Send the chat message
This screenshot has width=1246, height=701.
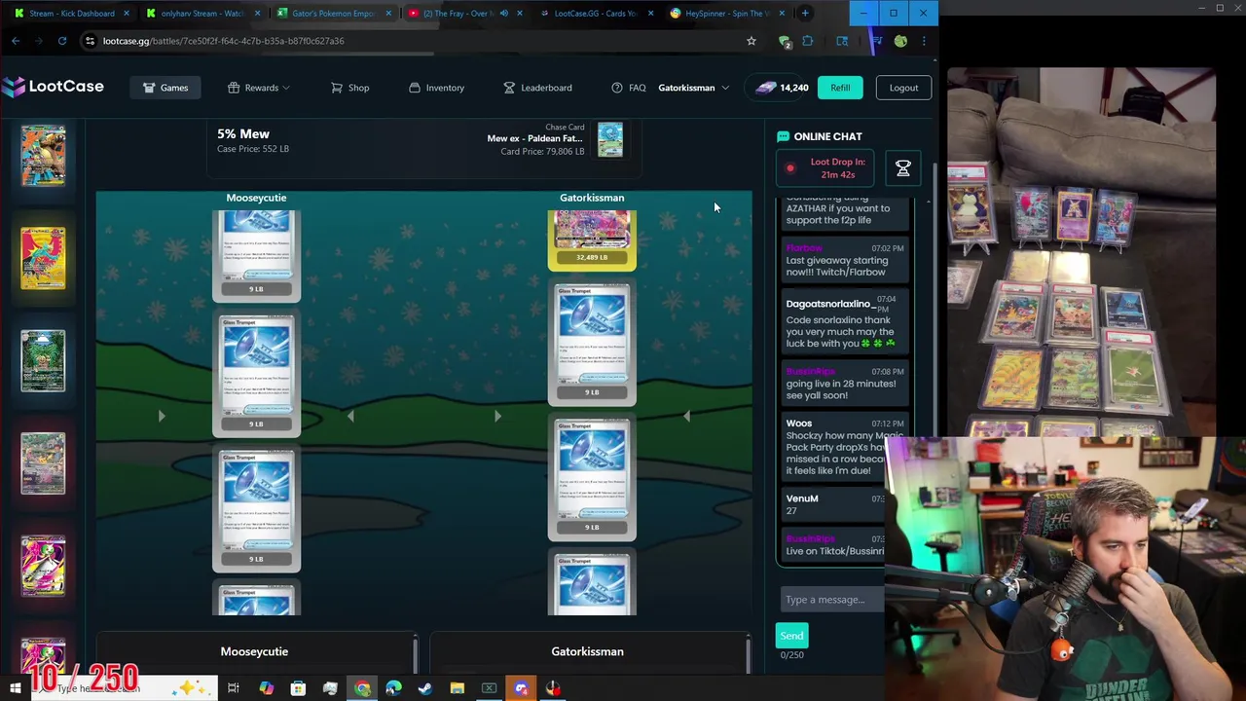pyautogui.click(x=791, y=636)
